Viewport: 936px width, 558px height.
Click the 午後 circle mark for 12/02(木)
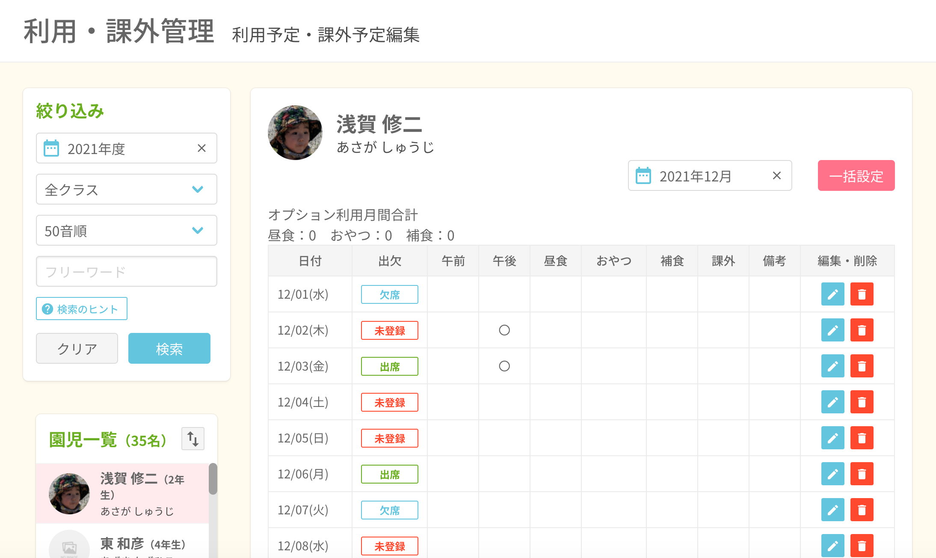point(504,330)
